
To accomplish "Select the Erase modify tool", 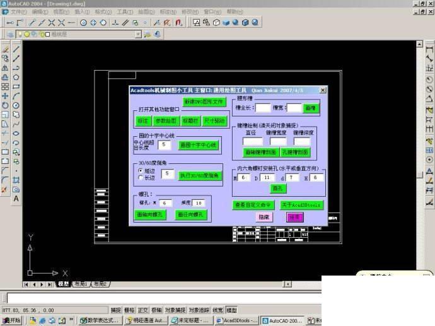I will coord(5,49).
